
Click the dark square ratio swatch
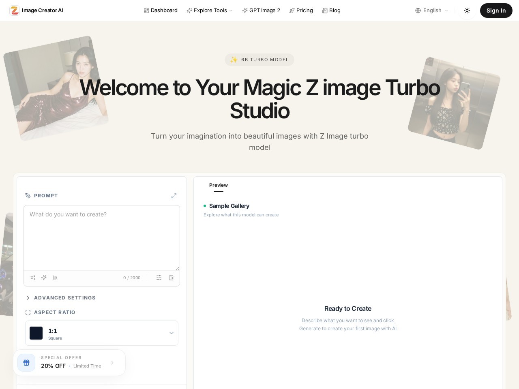click(x=36, y=333)
